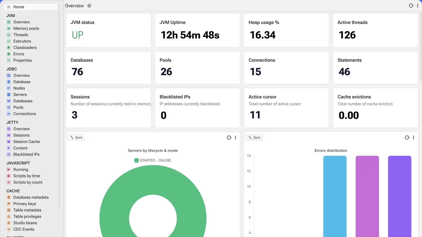
Task: Open Jetty Overview page
Action: (21, 129)
